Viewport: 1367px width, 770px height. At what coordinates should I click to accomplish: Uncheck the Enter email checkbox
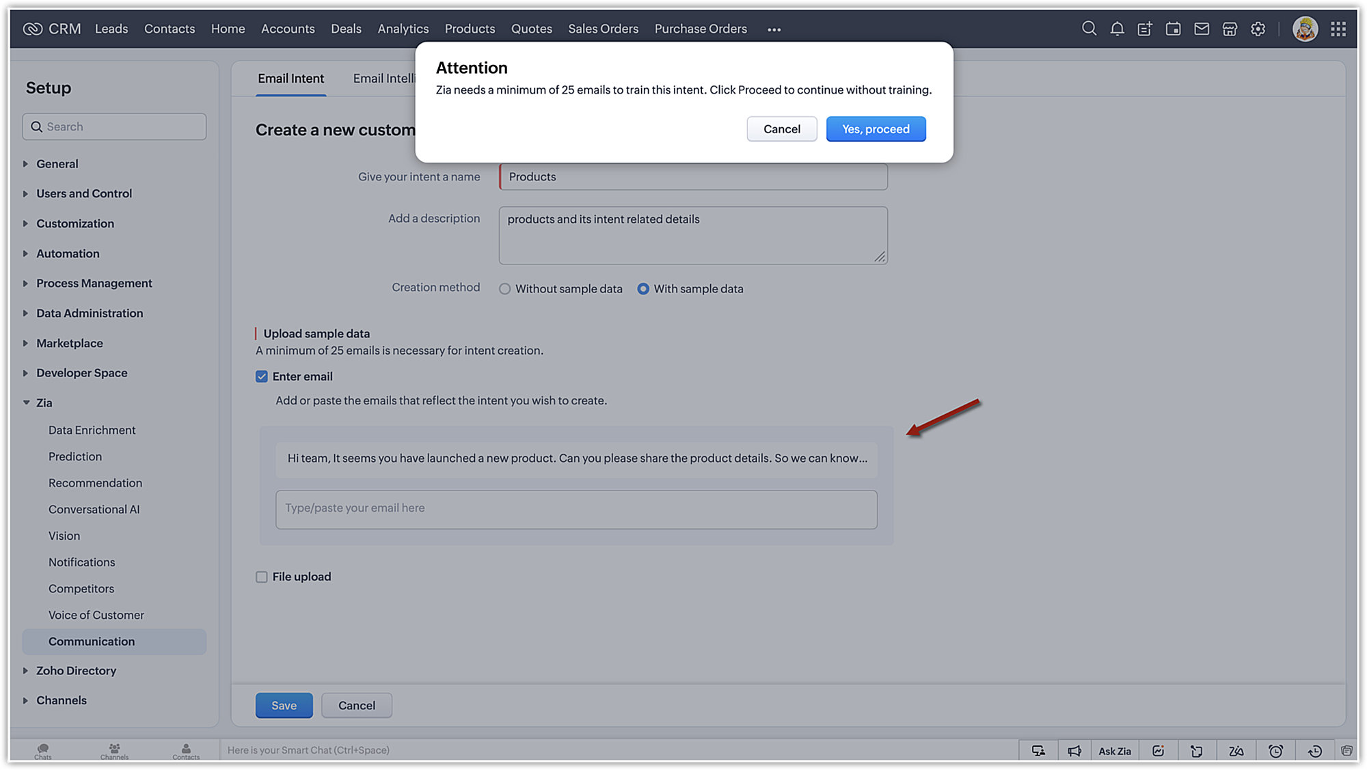point(262,376)
